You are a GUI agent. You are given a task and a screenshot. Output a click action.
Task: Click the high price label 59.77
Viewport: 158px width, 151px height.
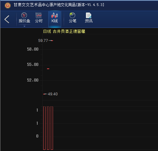[x=43, y=41]
